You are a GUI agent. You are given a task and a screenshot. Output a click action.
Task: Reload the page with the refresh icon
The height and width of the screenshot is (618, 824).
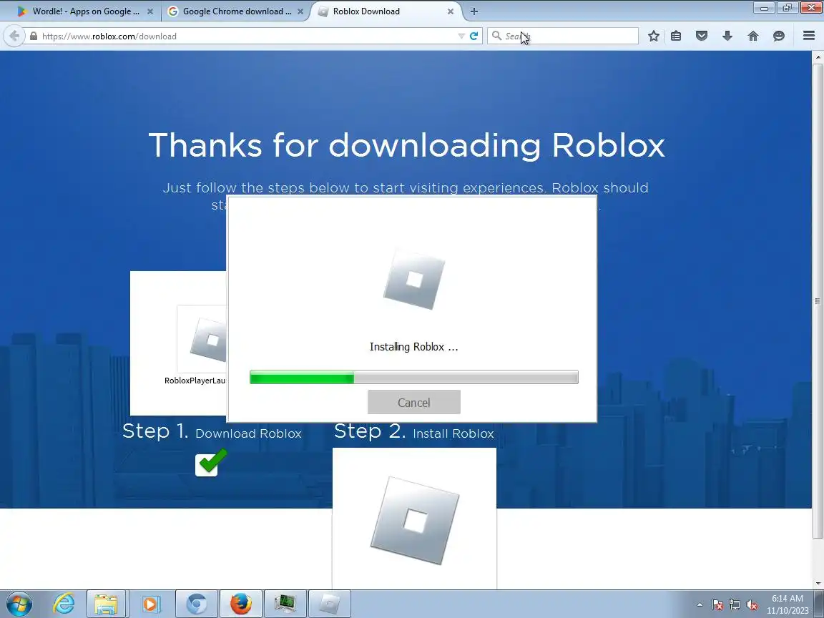[474, 36]
